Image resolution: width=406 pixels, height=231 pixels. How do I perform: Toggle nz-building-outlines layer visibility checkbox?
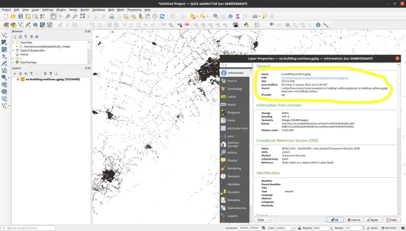click(18, 79)
